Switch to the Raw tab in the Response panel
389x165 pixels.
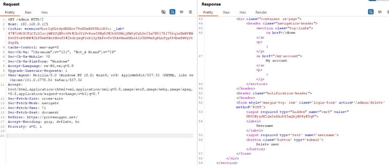(x=226, y=12)
